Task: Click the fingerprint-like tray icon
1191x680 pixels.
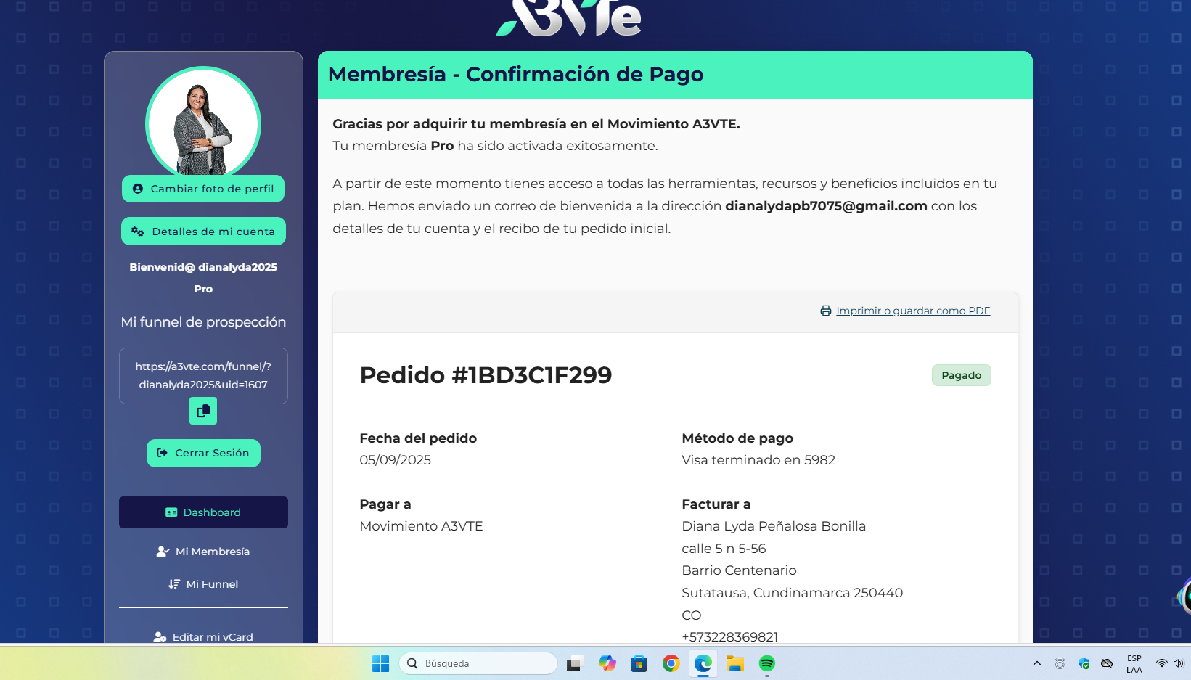Action: point(1060,663)
